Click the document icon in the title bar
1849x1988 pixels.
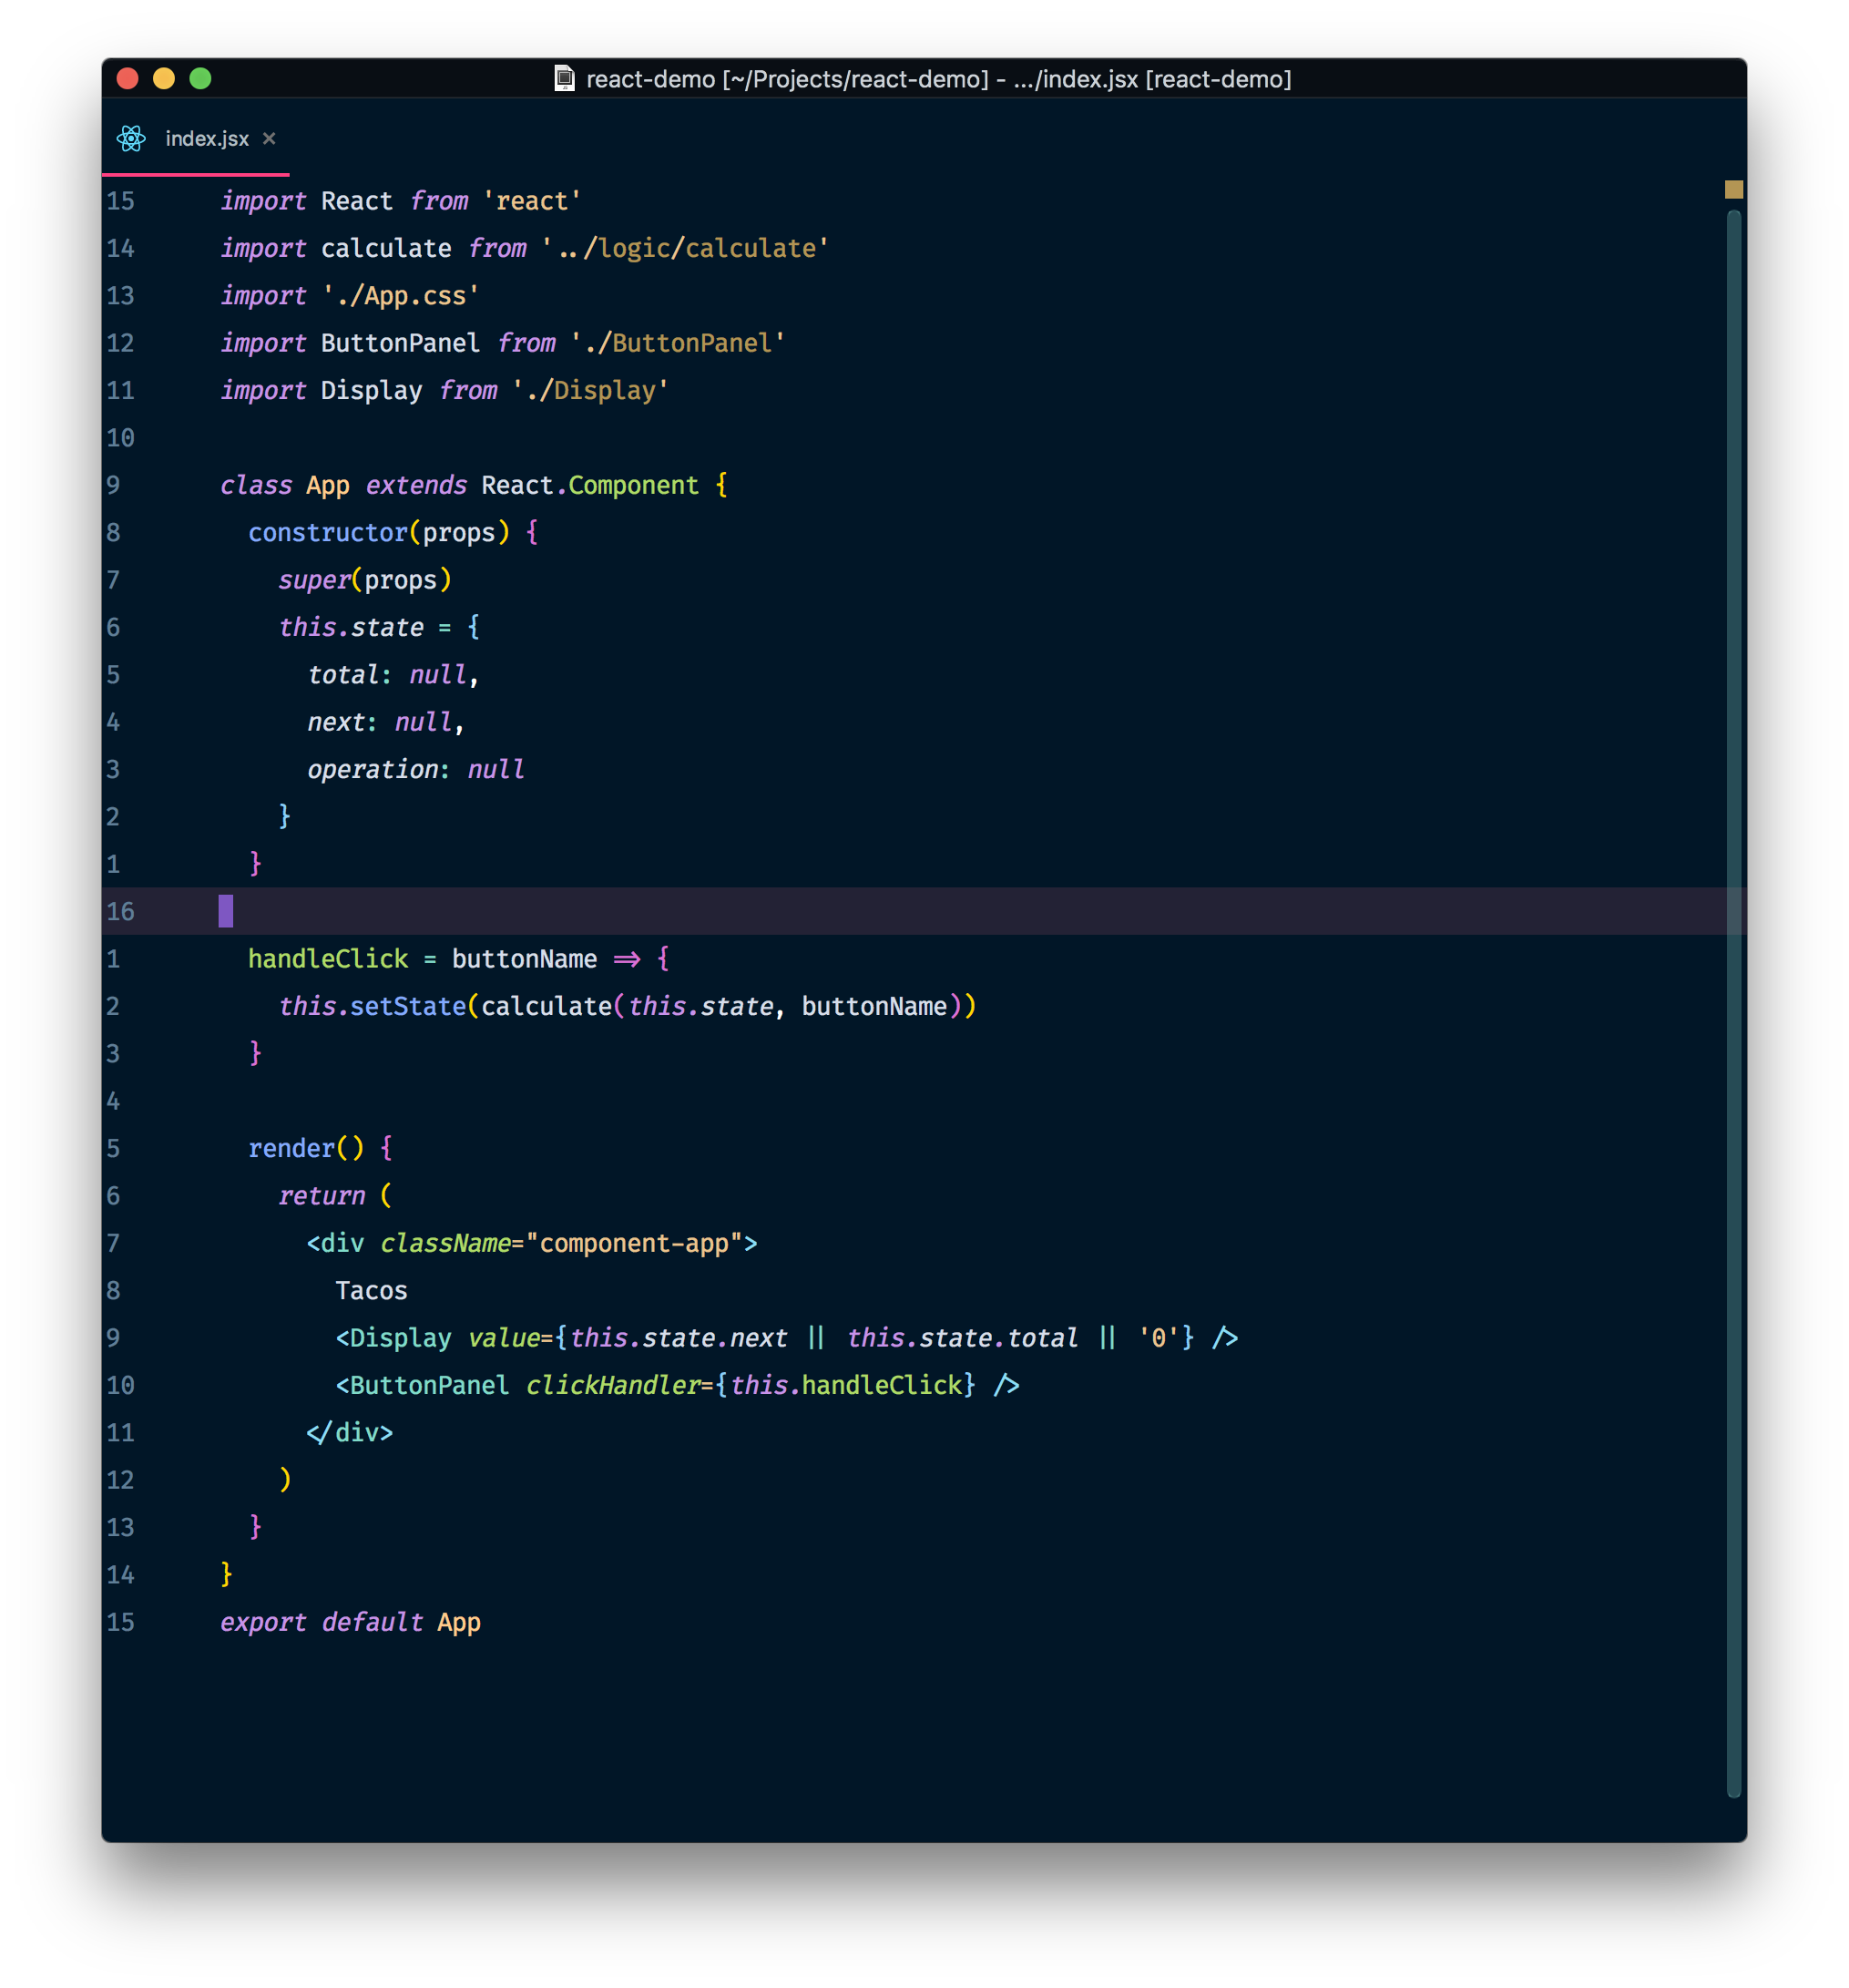click(x=565, y=78)
